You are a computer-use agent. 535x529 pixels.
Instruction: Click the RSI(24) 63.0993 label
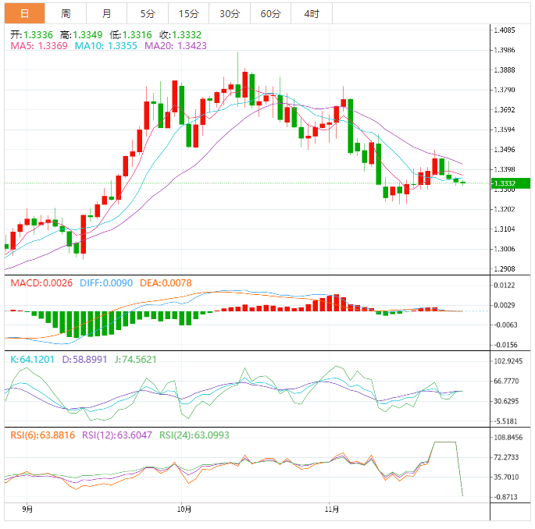194,435
